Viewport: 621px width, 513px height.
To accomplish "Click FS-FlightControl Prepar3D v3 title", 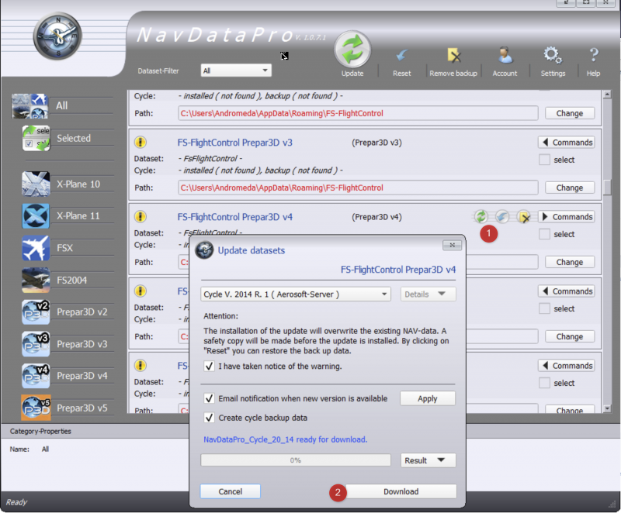I will pyautogui.click(x=235, y=143).
